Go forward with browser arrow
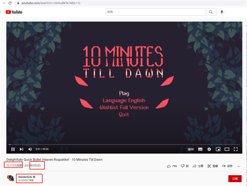Image resolution: width=247 pixels, height=186 pixels. tap(3, 3)
